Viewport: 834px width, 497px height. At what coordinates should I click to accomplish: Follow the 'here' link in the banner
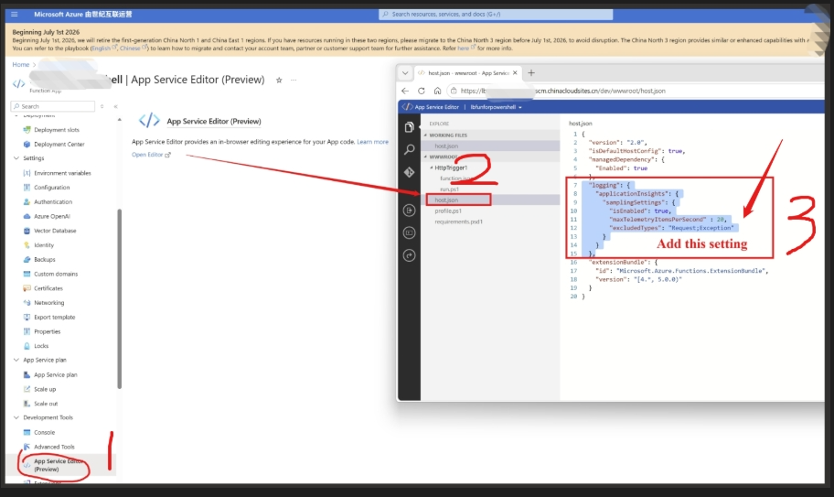(464, 49)
